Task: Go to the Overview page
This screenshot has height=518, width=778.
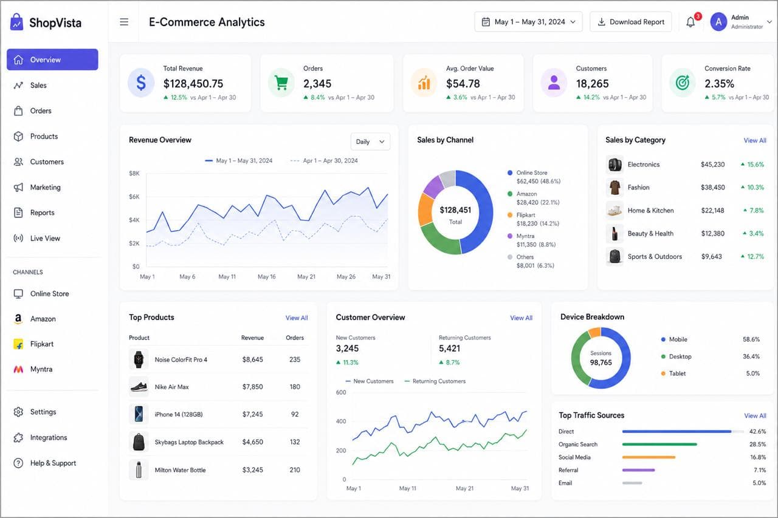Action: (x=52, y=60)
